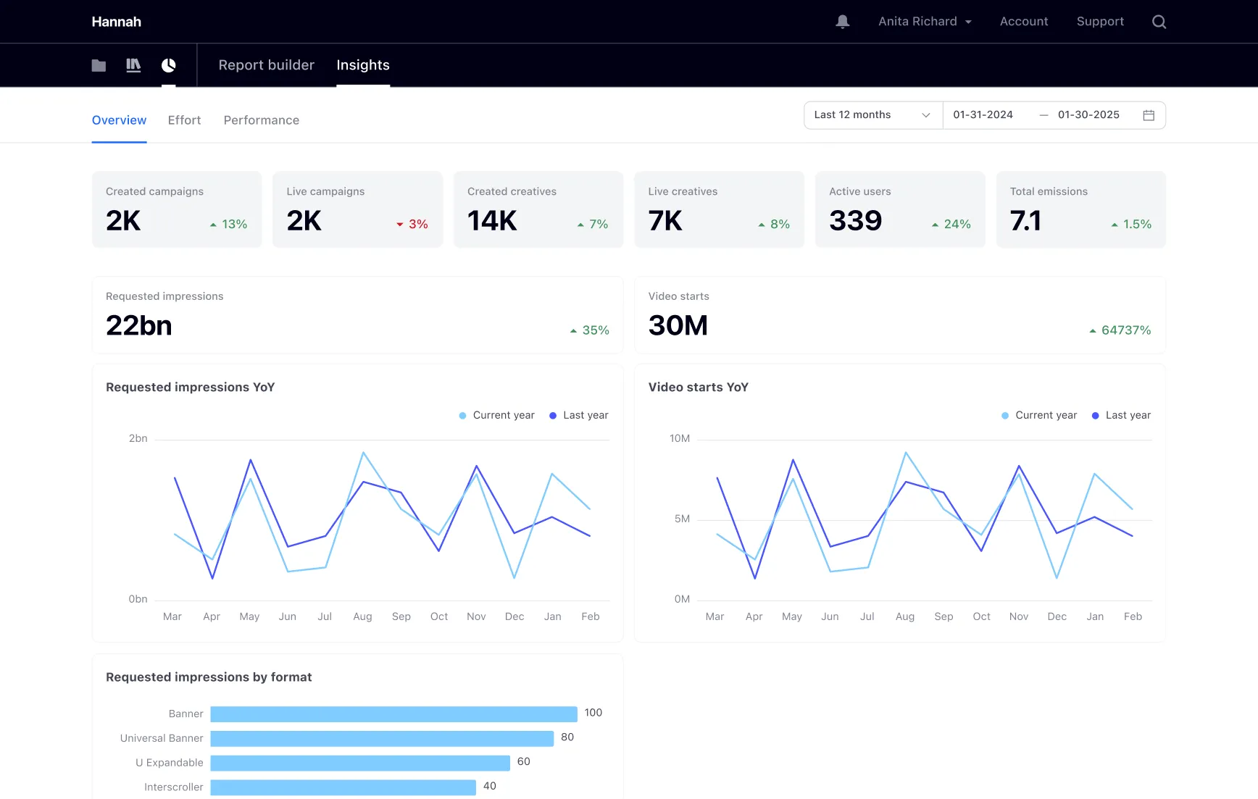The height and width of the screenshot is (799, 1258).
Task: Switch to the Report builder tab
Action: (267, 65)
